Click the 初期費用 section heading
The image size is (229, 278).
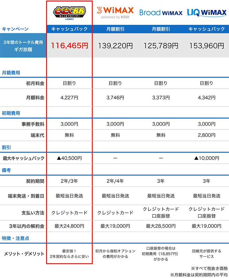click(x=11, y=113)
